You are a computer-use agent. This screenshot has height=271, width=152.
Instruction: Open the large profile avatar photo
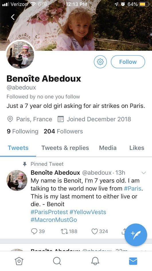[x=20, y=55]
